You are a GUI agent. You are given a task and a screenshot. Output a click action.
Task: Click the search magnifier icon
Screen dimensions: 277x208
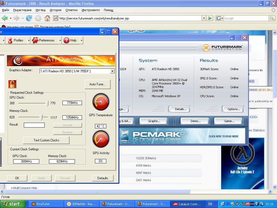pyautogui.click(x=272, y=18)
